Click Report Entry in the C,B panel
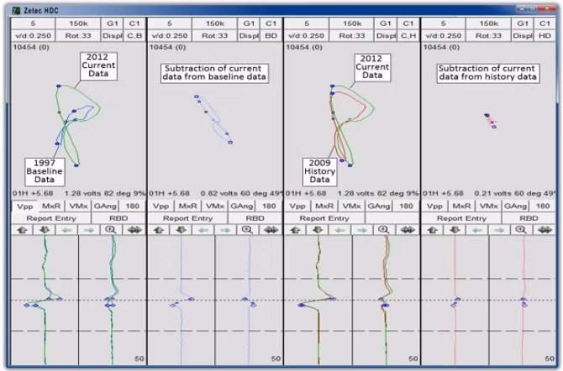Viewport: 563px width, 371px height. point(51,218)
